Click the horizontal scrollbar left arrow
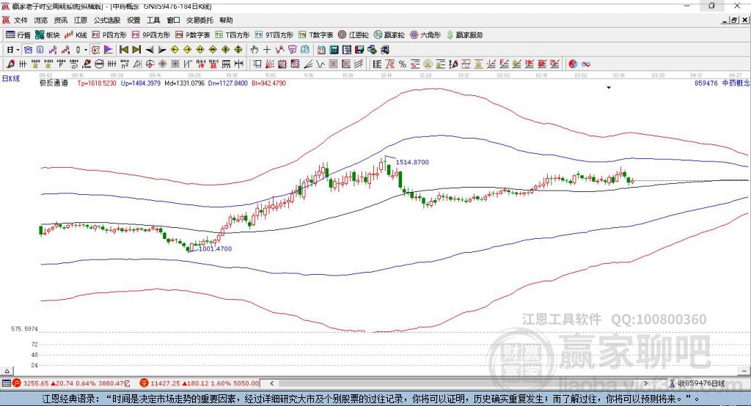Image resolution: width=751 pixels, height=406 pixels. (x=271, y=383)
